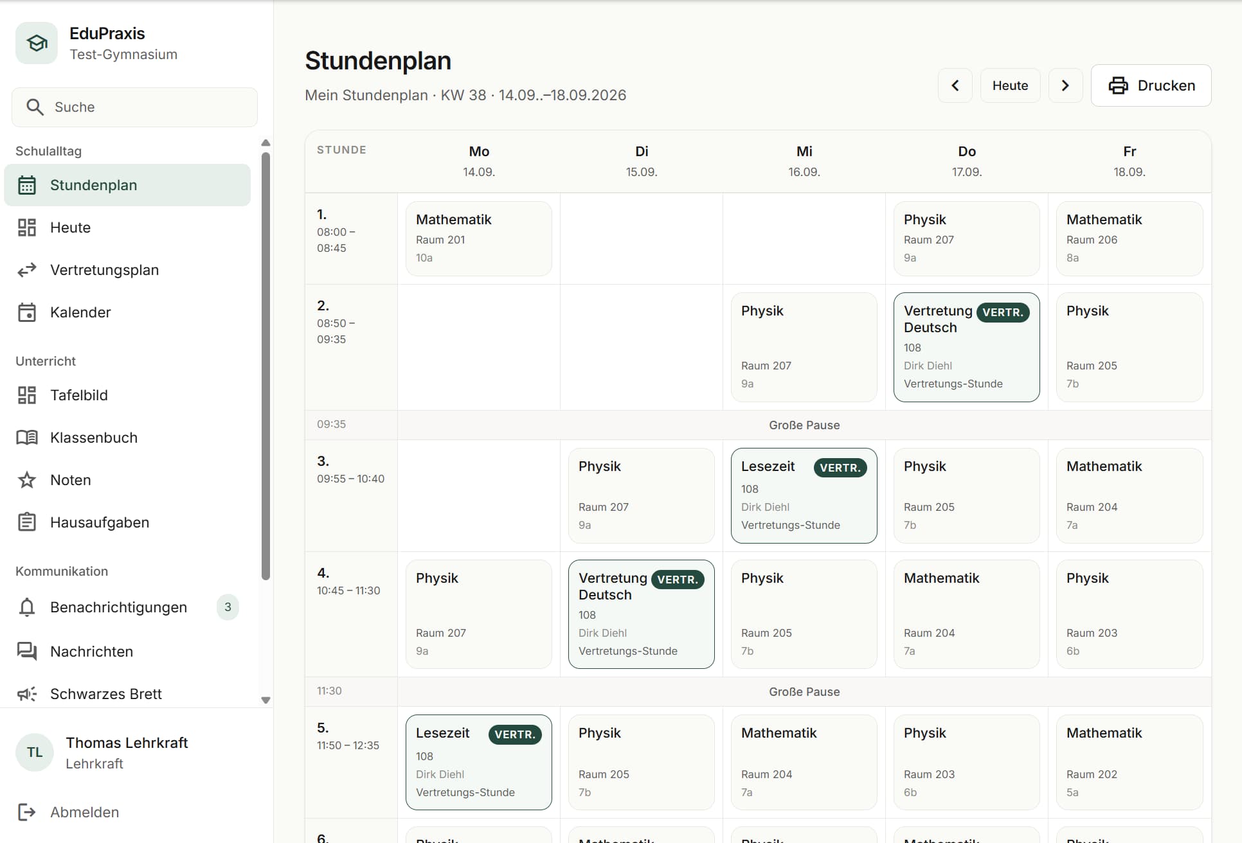Click the magnifier icon in search field

pyautogui.click(x=35, y=107)
